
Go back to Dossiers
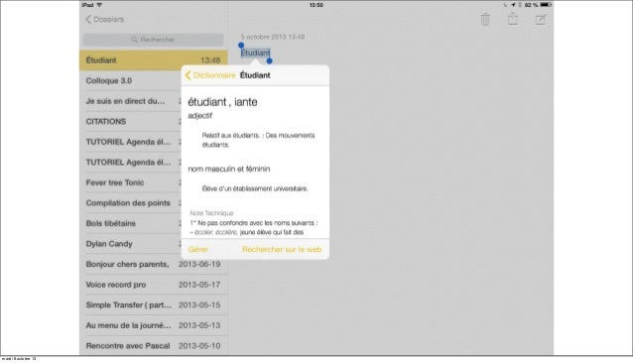(x=104, y=20)
